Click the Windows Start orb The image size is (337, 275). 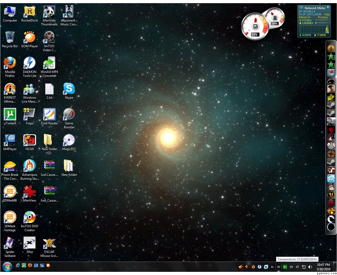pyautogui.click(x=7, y=267)
